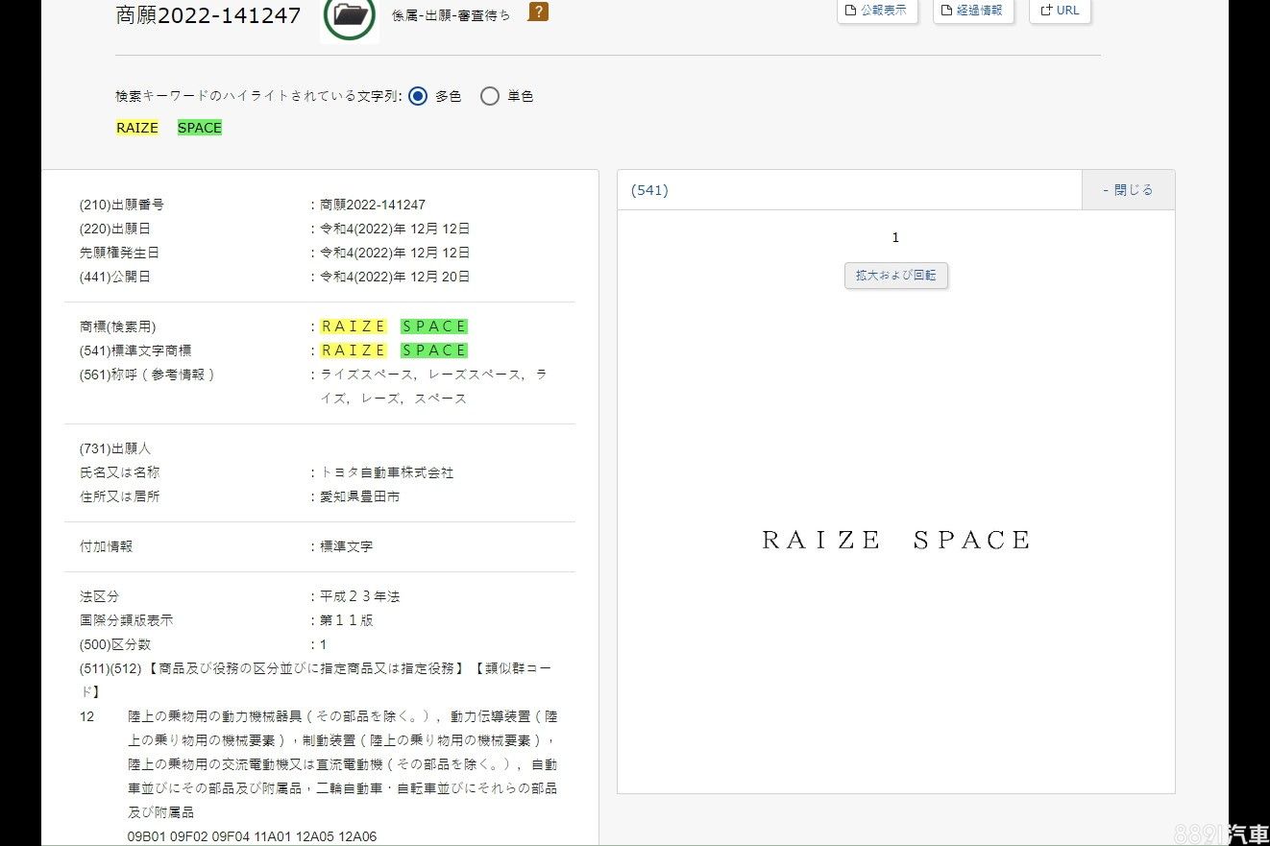This screenshot has width=1270, height=846.
Task: Click the (541) panel header link
Action: tap(649, 190)
